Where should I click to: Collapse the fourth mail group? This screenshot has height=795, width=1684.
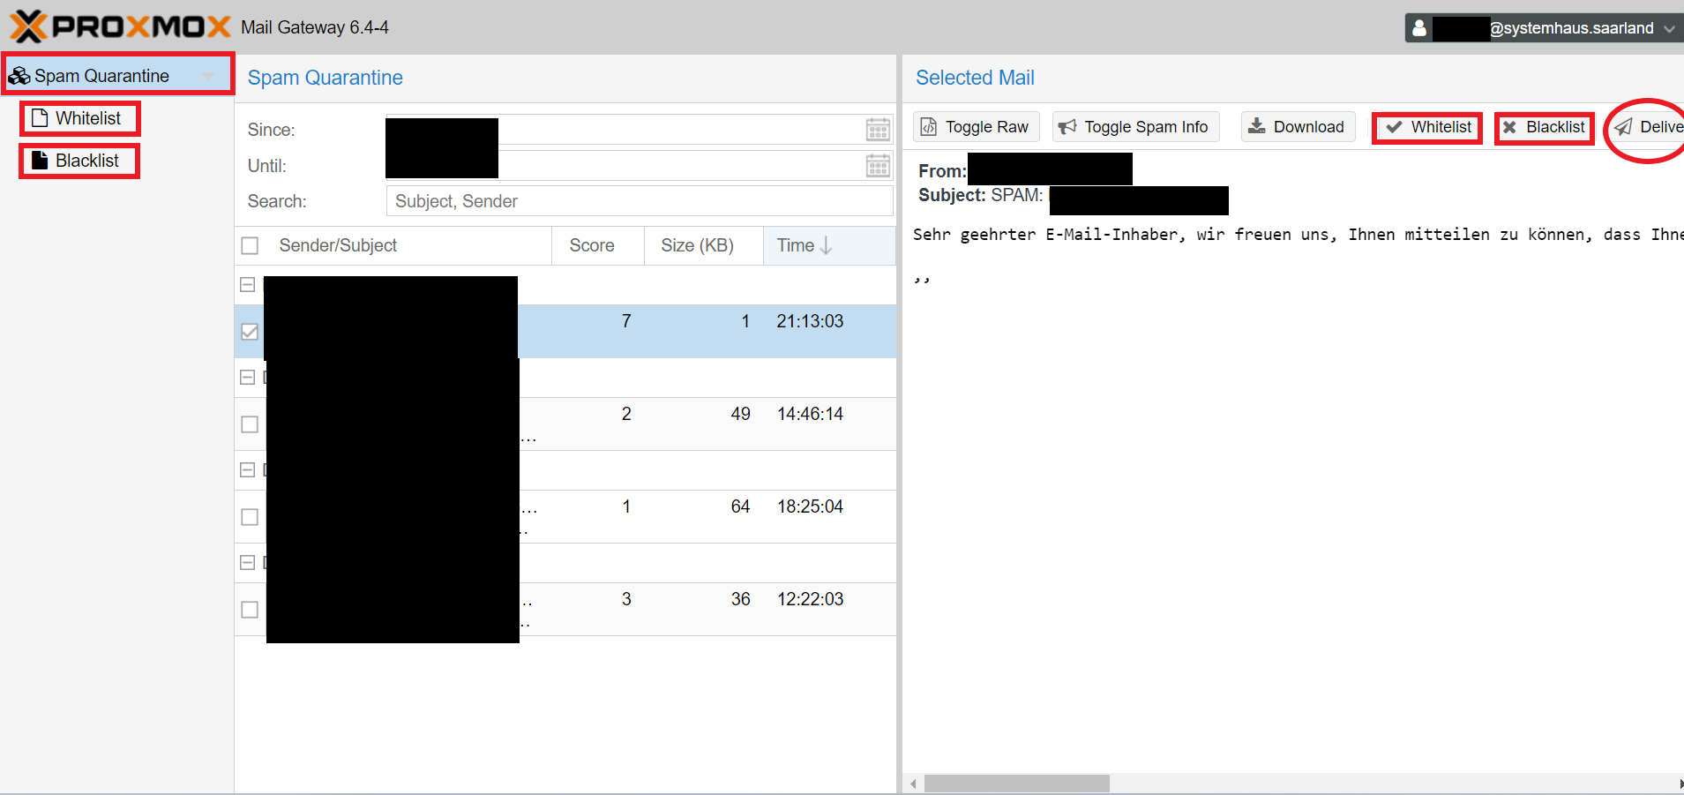click(248, 563)
